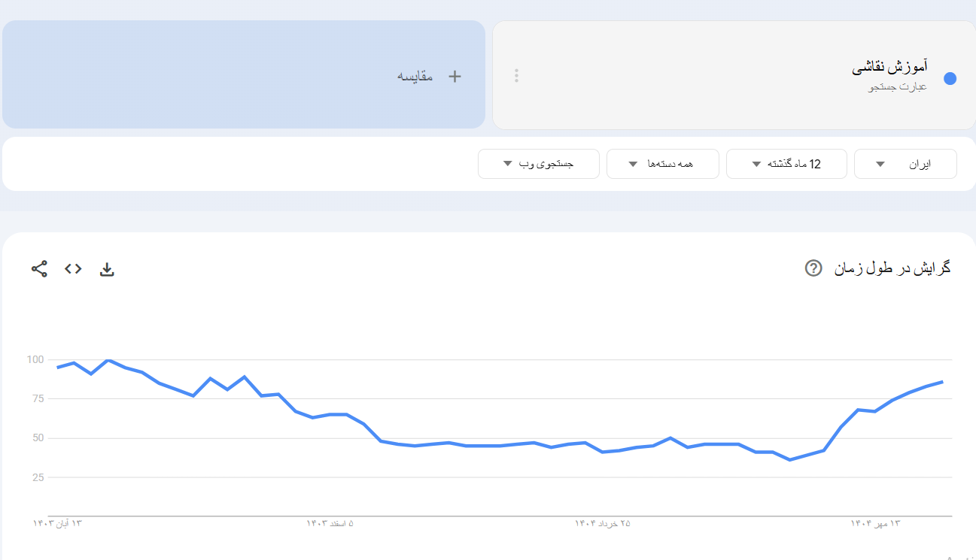Click the عبارت جستجو subtitle text
The height and width of the screenshot is (560, 976).
pos(898,87)
